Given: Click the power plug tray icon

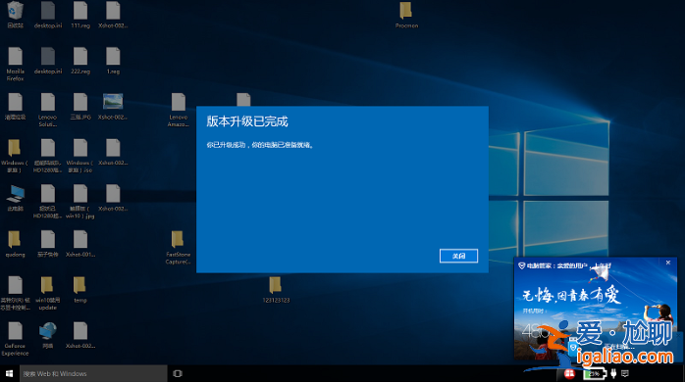Looking at the screenshot, I should click(x=613, y=374).
